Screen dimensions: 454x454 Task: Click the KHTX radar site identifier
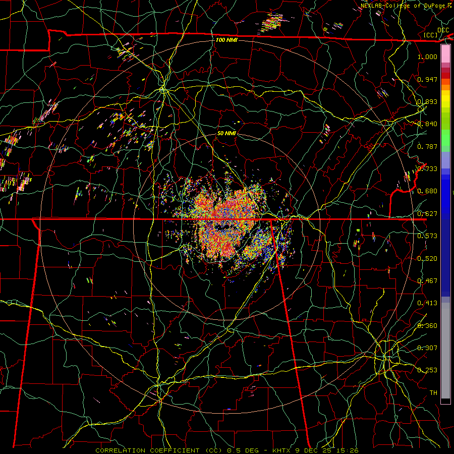coord(282,450)
